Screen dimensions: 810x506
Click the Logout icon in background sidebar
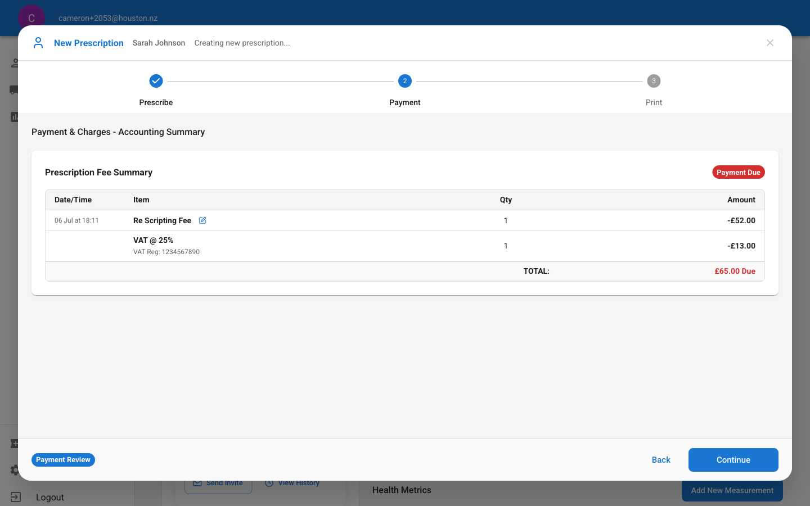(x=15, y=497)
